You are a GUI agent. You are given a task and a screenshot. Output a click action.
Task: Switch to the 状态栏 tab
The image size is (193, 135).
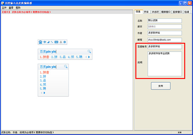click(155, 12)
